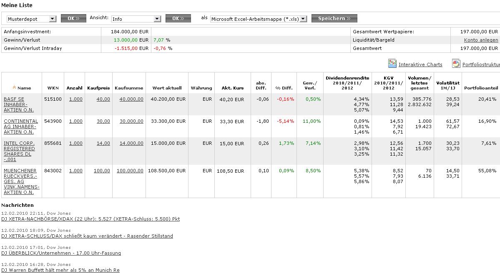The height and width of the screenshot is (273, 500).
Task: Confirm depot selection with first OK button
Action: click(74, 18)
